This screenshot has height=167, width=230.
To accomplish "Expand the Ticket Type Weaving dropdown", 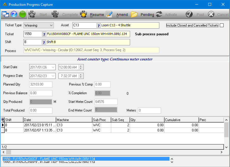I will tap(51, 25).
